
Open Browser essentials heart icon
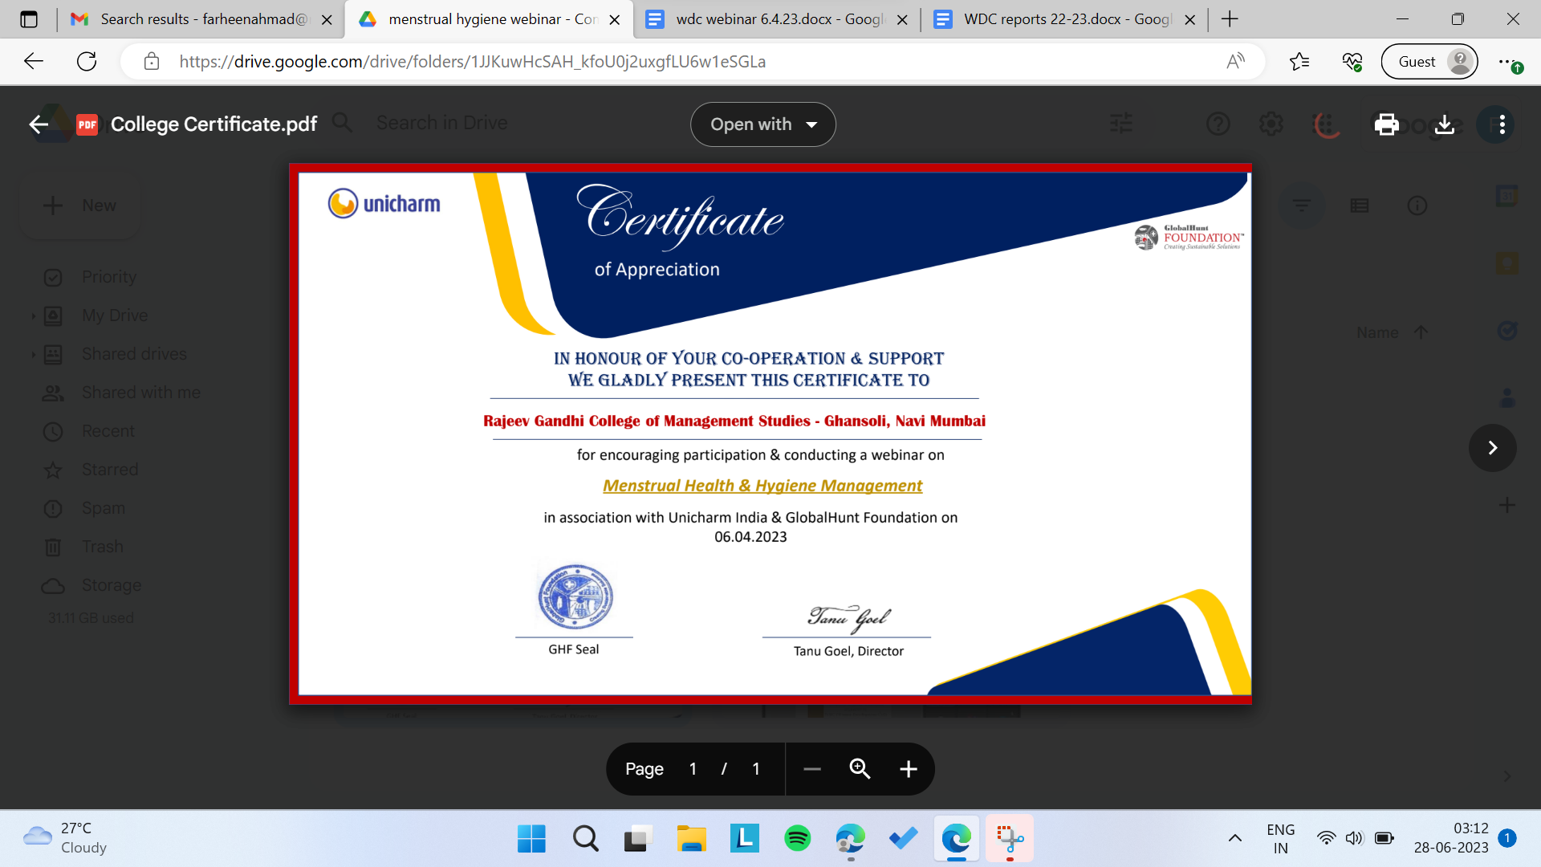click(x=1352, y=61)
